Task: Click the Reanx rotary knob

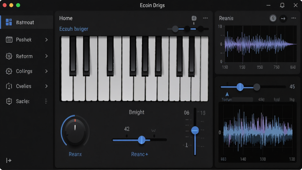Action: pyautogui.click(x=75, y=132)
